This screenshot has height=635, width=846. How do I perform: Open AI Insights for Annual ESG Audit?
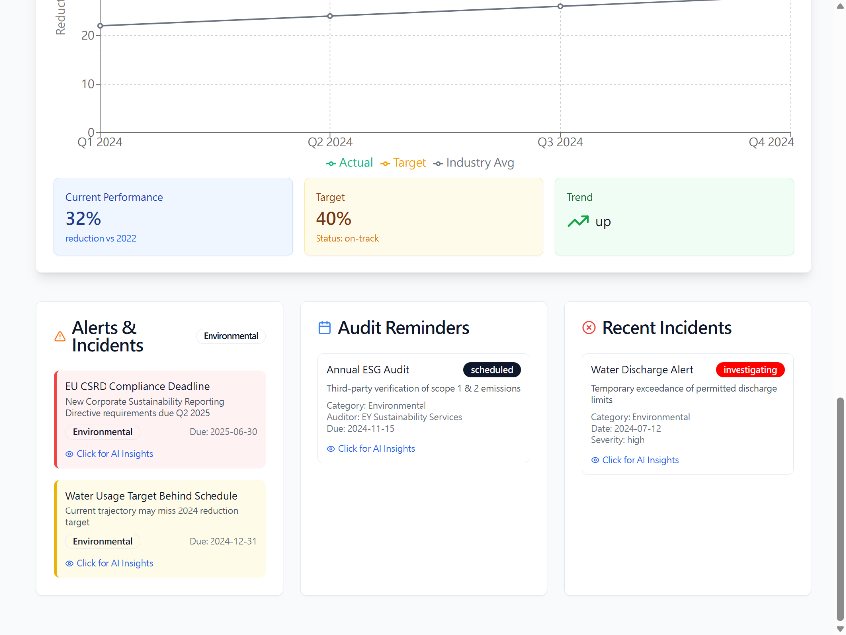pyautogui.click(x=376, y=449)
